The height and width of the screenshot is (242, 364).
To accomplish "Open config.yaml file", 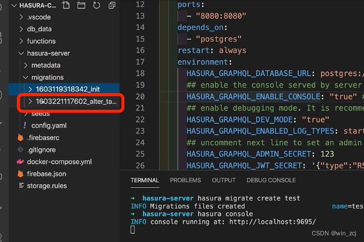I will pos(49,126).
